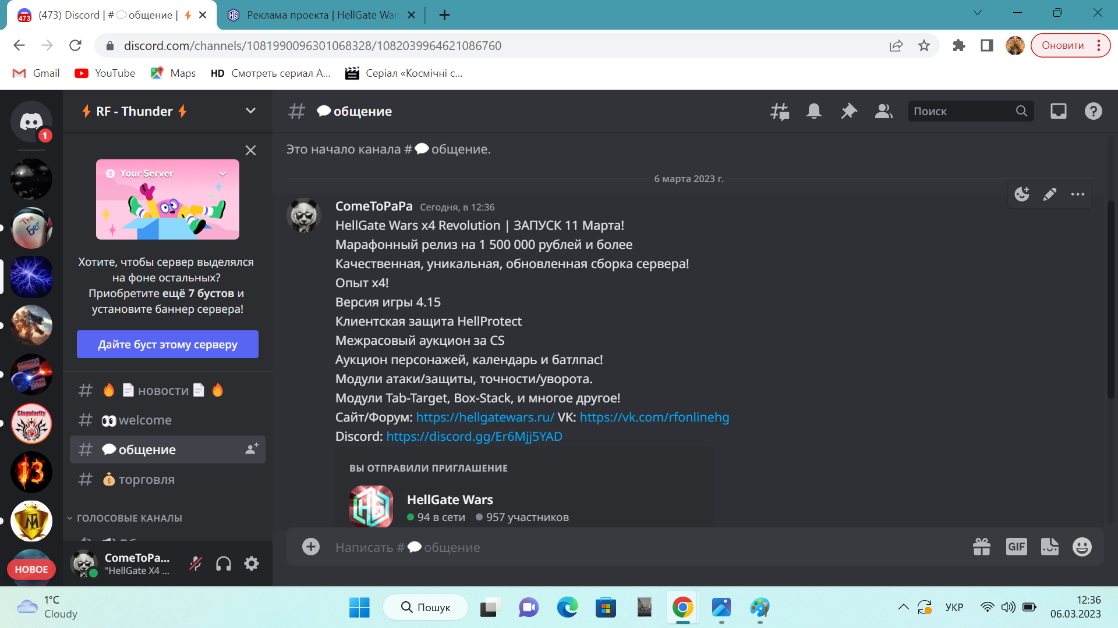Open Microsoft Edge from taskbar
This screenshot has width=1118, height=628.
567,608
